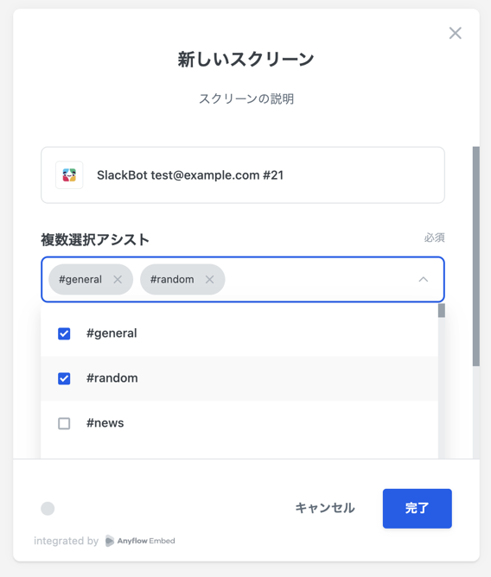
Task: Click the Anyflow Embed logo icon
Action: [x=110, y=541]
